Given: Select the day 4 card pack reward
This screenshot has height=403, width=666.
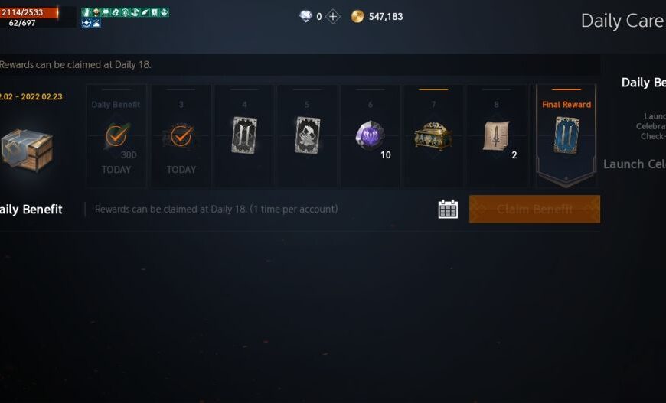Looking at the screenshot, I should pyautogui.click(x=243, y=135).
